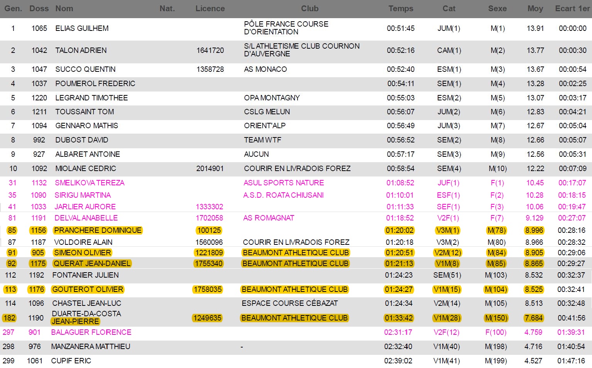Select highlighted name PRANCHERE DOMINIQUE
This screenshot has height=368, width=592.
(98, 230)
